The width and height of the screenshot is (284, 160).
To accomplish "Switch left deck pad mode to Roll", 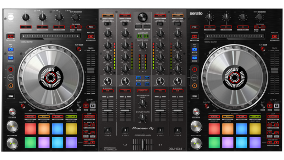I will click(44, 117).
